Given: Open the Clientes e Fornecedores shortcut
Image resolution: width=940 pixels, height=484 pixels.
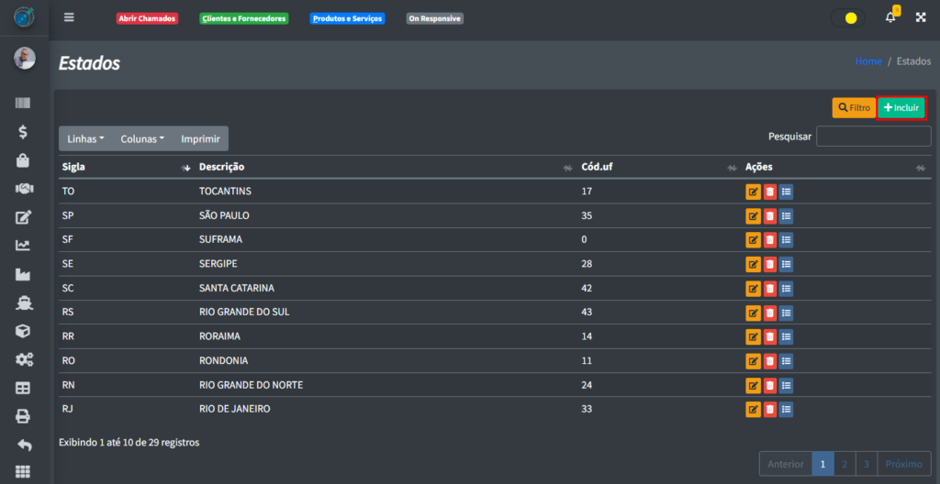Looking at the screenshot, I should [243, 18].
